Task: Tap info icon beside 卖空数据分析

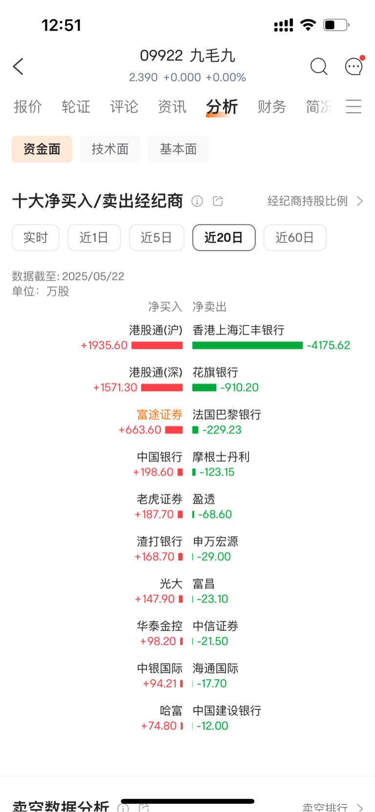Action: tap(123, 807)
